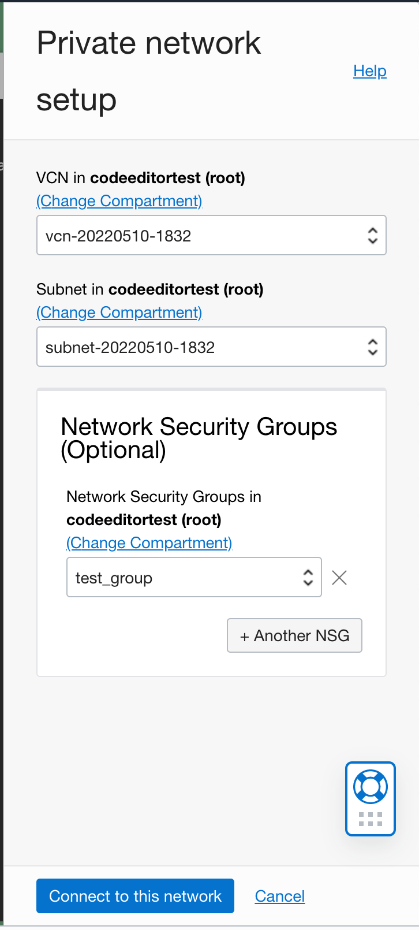Open the lifebuoy support widget
Image resolution: width=419 pixels, height=930 pixels.
click(x=370, y=787)
